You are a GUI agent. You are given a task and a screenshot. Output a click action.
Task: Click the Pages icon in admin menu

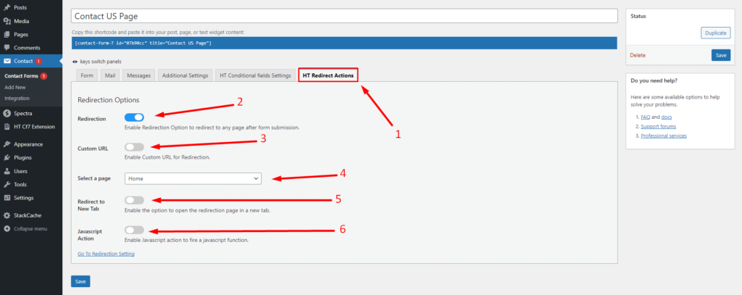(x=7, y=34)
